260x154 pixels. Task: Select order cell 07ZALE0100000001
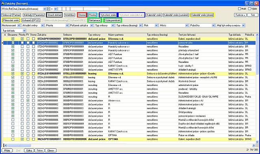[50, 74]
